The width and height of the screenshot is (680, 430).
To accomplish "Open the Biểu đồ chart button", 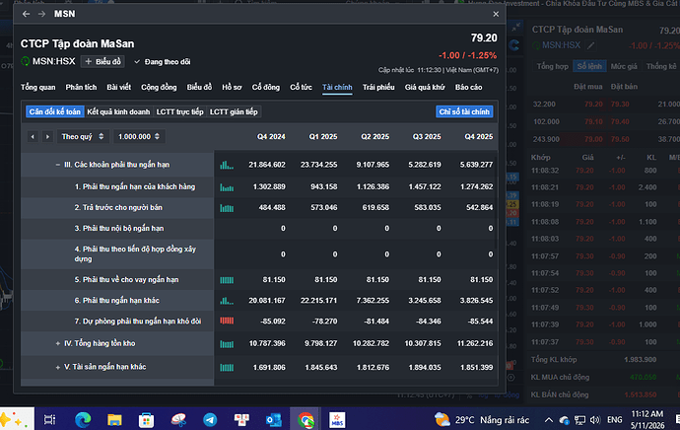I will point(102,61).
